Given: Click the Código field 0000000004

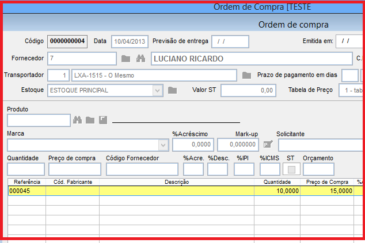Looking at the screenshot, I should point(67,41).
